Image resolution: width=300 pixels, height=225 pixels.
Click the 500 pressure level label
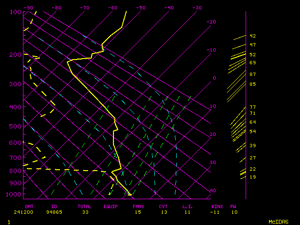tap(15, 126)
